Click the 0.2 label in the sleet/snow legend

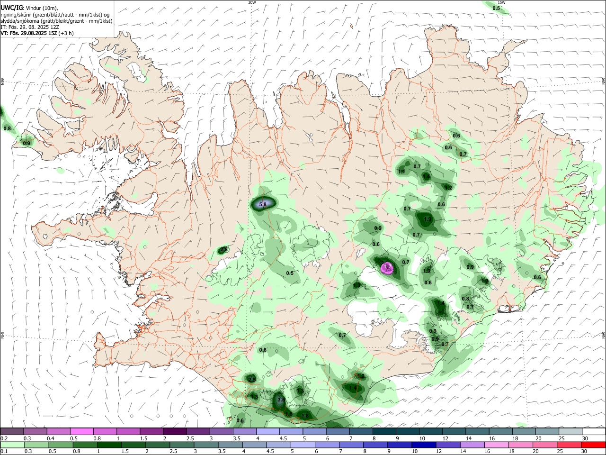pyautogui.click(x=4, y=438)
